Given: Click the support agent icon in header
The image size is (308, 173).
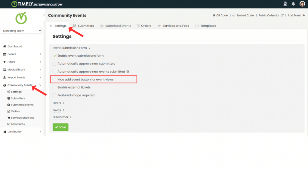Looking at the screenshot, I should click(285, 4).
